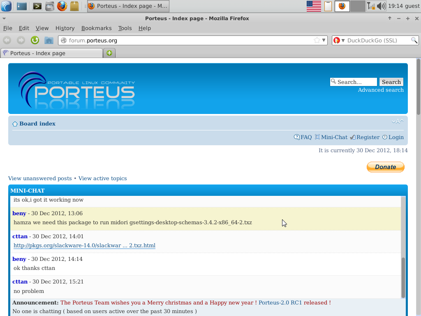Launch the terminal from the panel
Screen dimensions: 421x316
[37, 6]
